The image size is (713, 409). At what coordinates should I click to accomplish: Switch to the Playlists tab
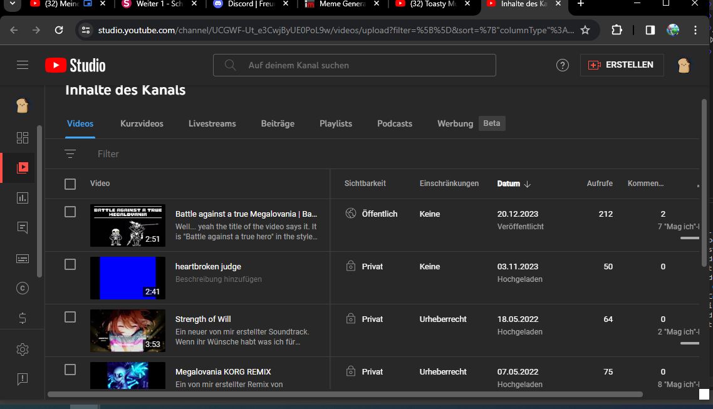coord(335,123)
